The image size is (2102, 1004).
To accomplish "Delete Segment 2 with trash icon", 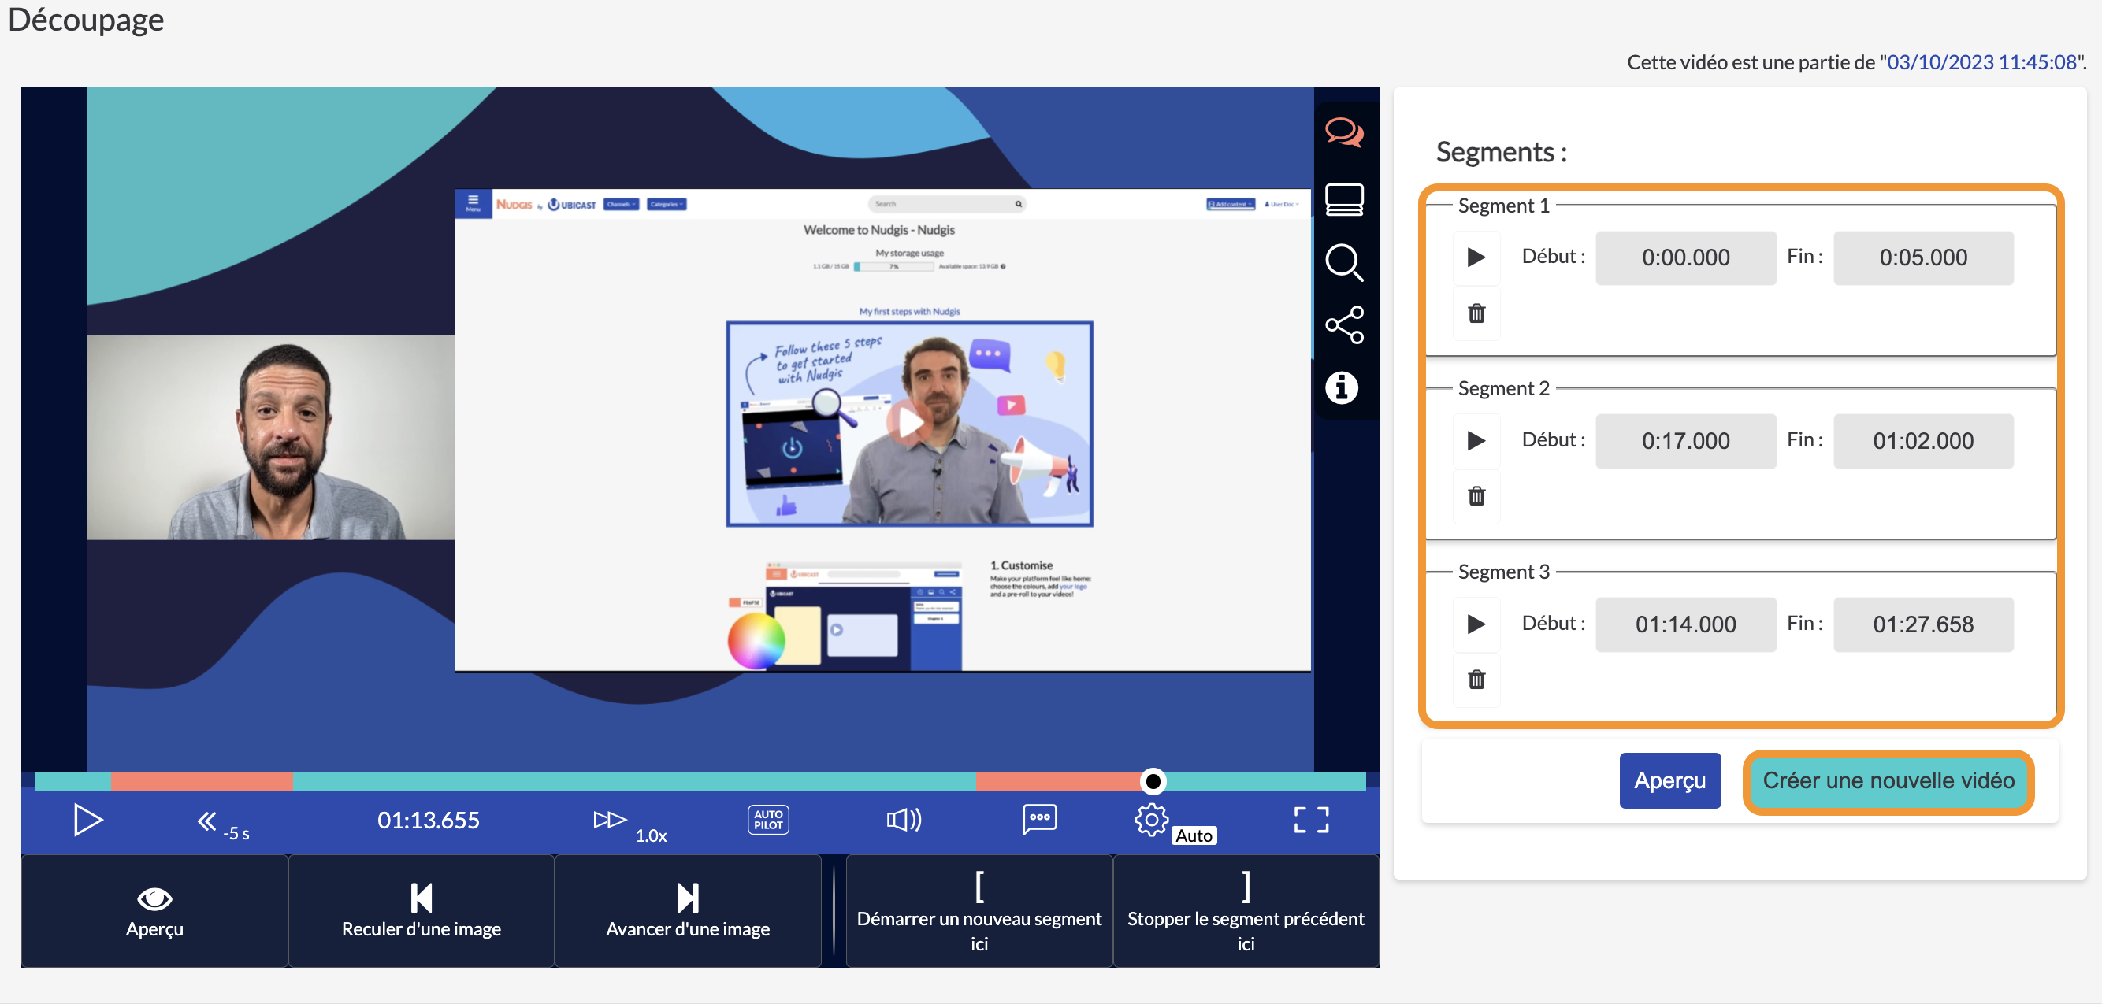I will (1476, 496).
